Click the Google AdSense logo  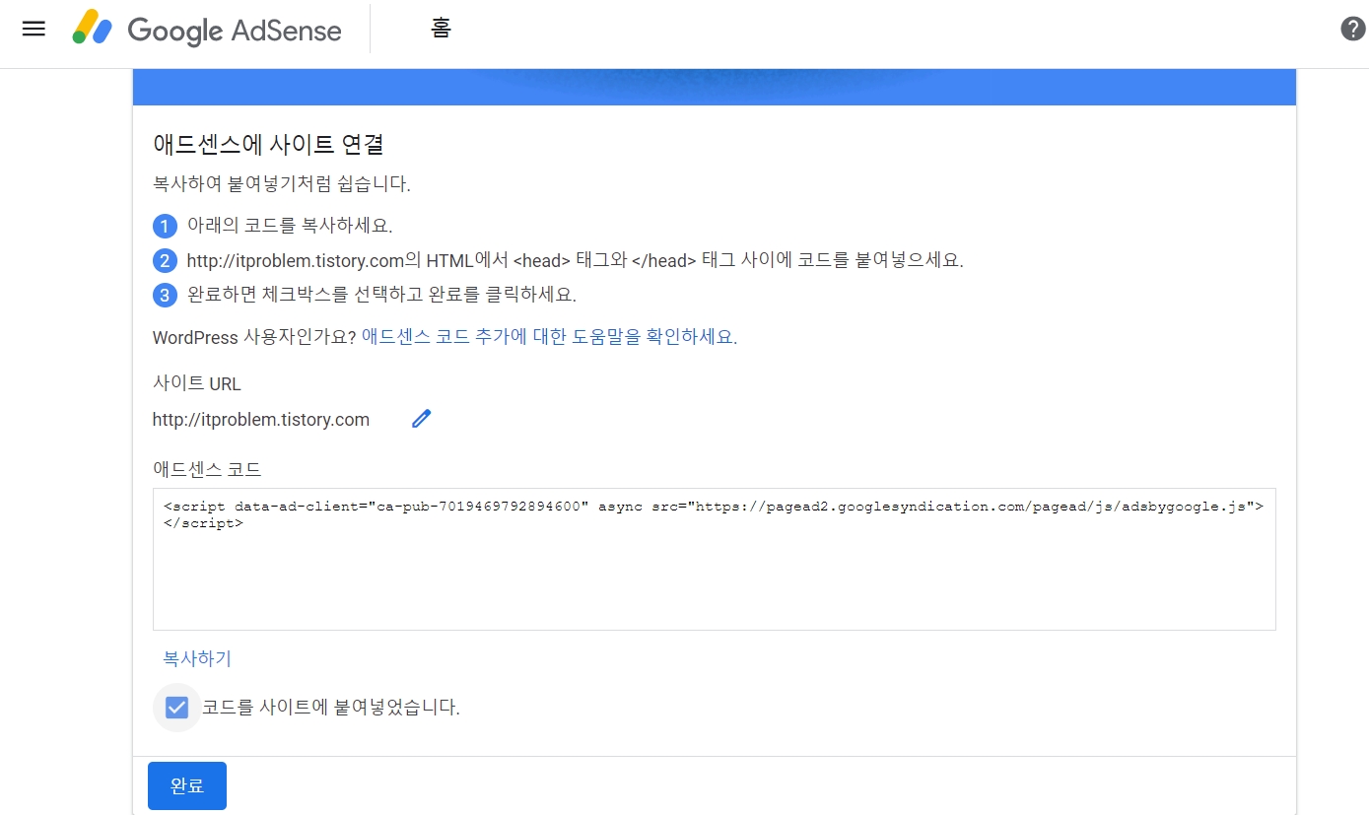207,29
